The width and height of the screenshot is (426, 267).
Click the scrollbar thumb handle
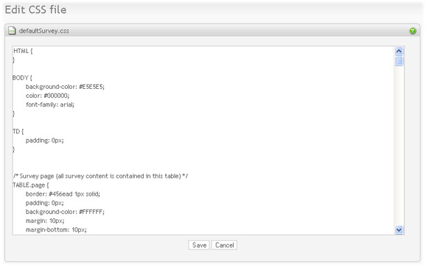coord(399,61)
